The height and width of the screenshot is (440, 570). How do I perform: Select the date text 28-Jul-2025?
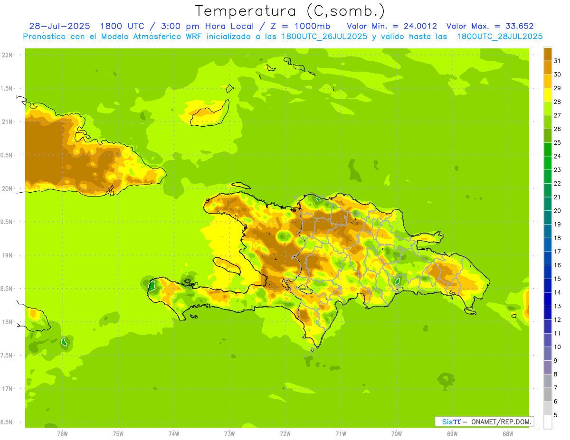[x=60, y=26]
